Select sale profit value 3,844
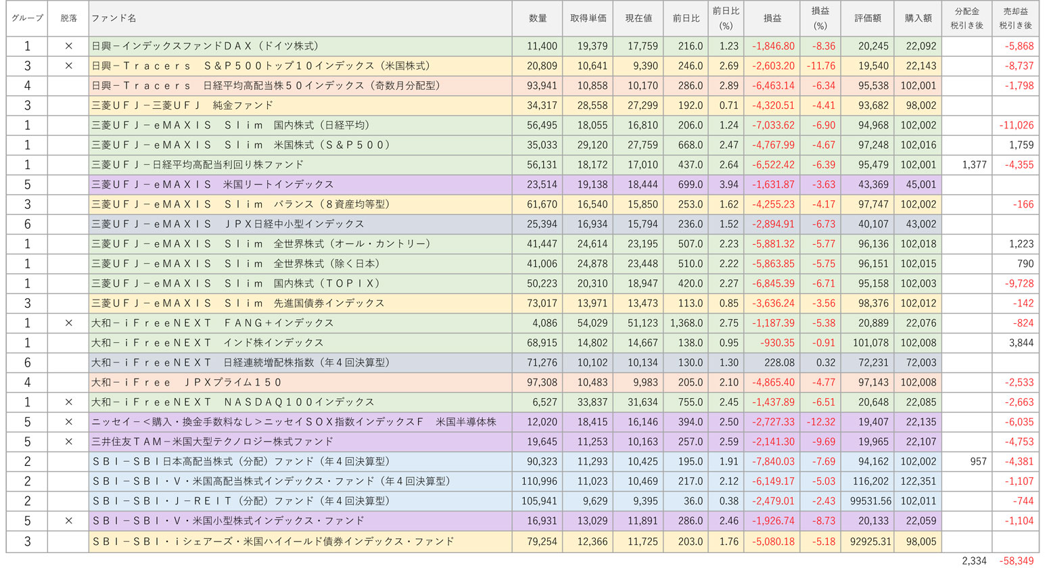The width and height of the screenshot is (1049, 570). pos(1021,343)
